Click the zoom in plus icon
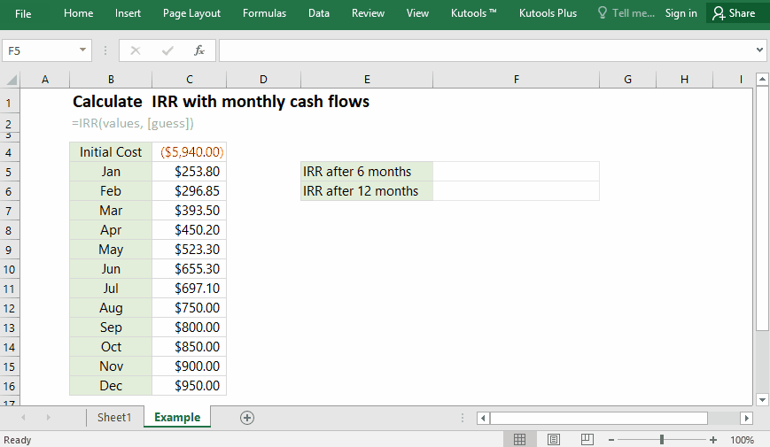The height and width of the screenshot is (447, 770). click(713, 440)
